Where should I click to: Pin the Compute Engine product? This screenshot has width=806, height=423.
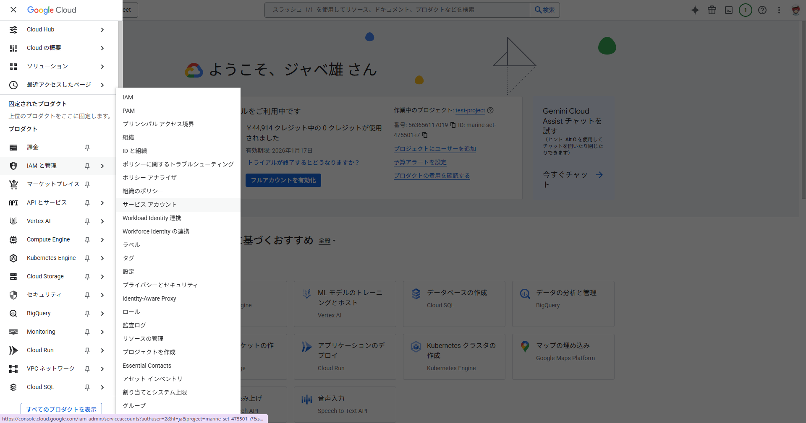tap(87, 240)
